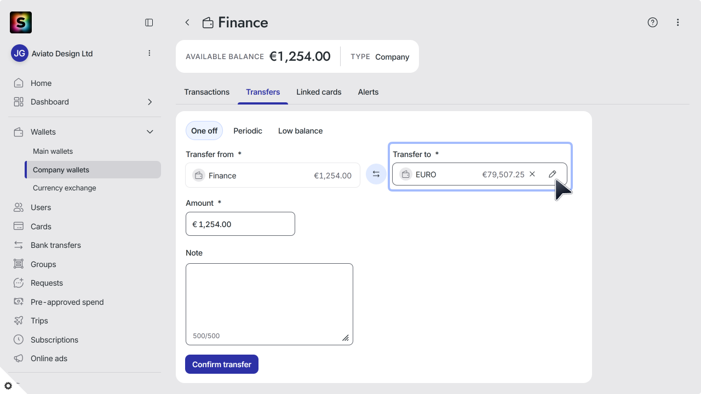701x394 pixels.
Task: Select the One off transfer type
Action: click(204, 131)
